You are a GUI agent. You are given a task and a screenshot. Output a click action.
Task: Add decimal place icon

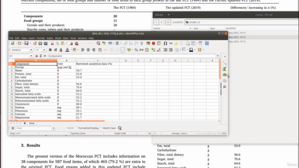pos(153,50)
